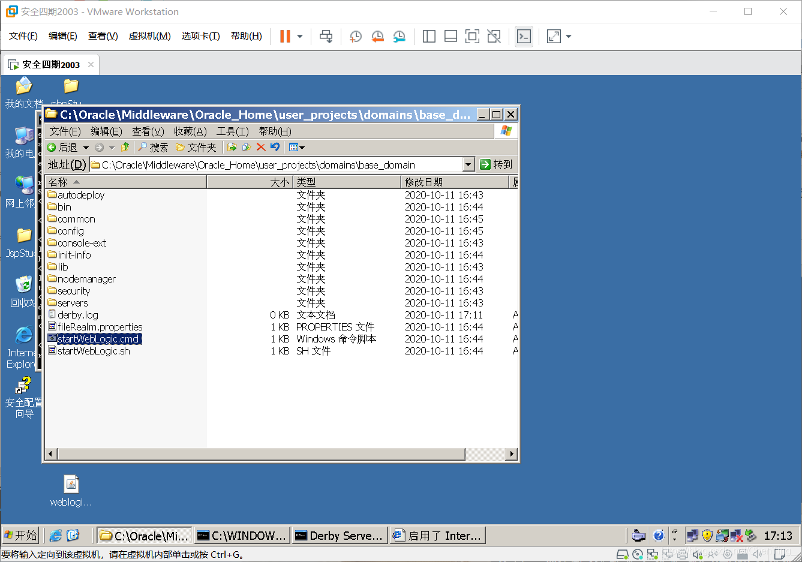Click the Move To folder icon
This screenshot has width=802, height=562.
(x=232, y=147)
